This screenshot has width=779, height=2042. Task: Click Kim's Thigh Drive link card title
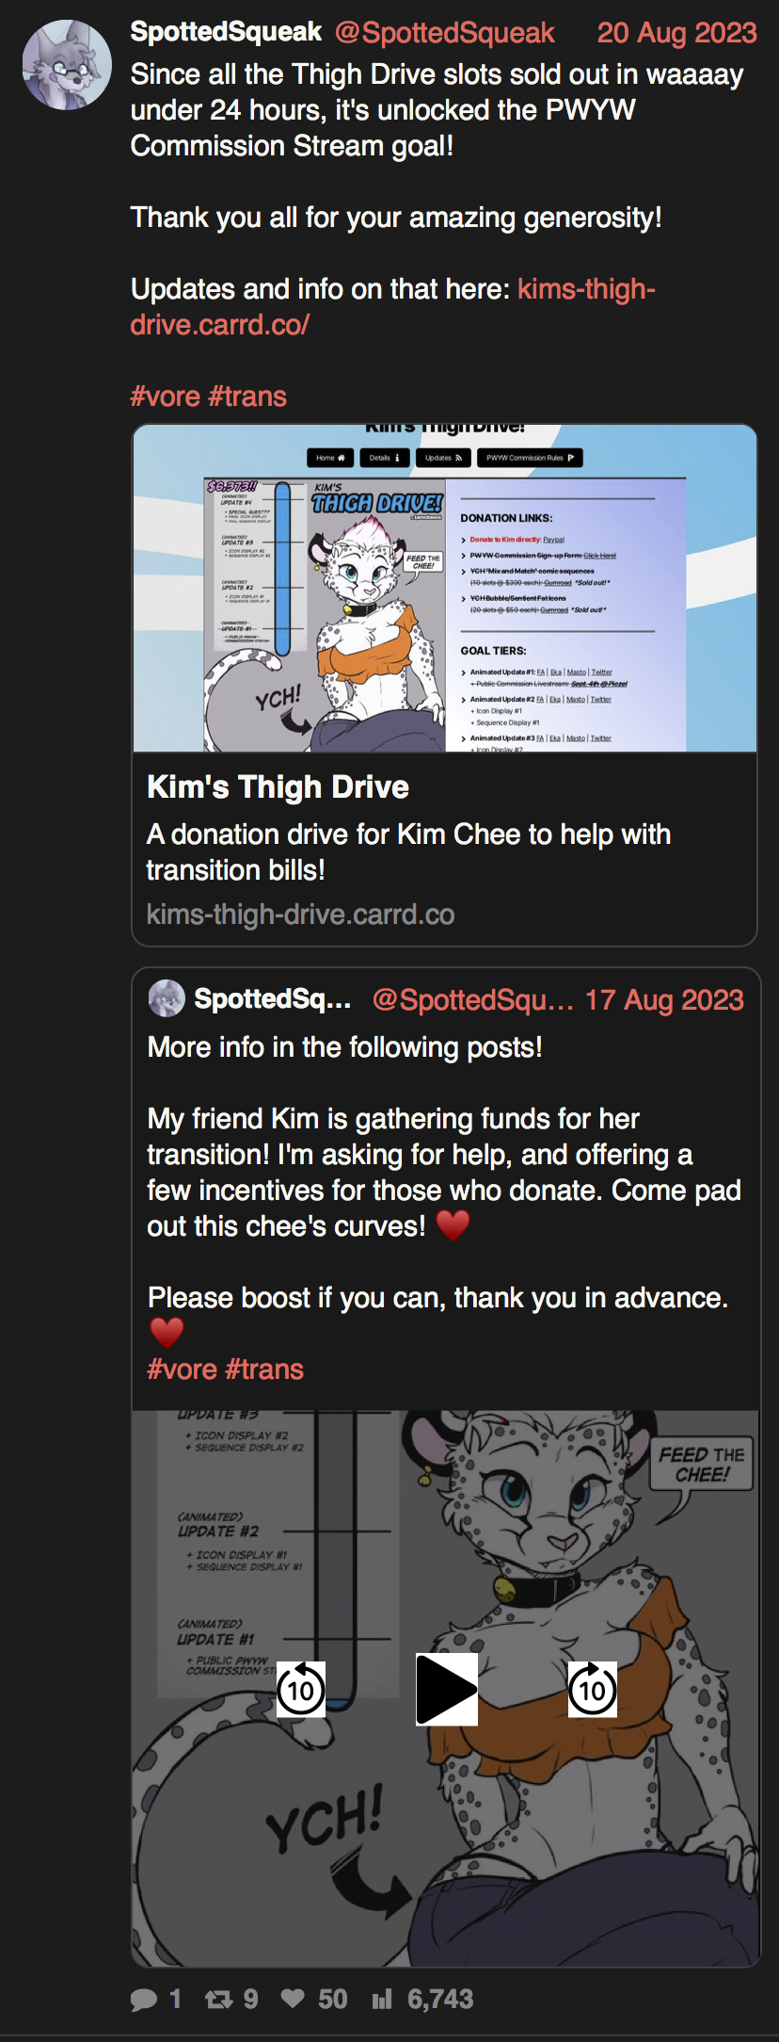278,786
